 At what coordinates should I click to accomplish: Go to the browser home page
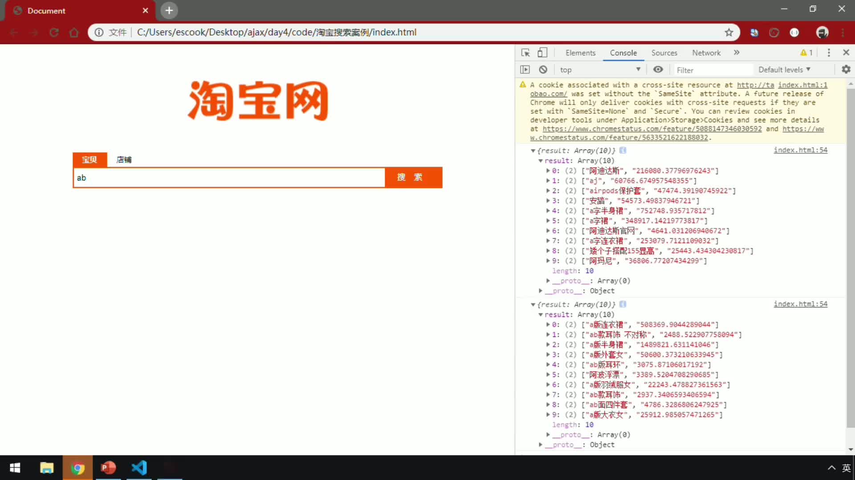coord(74,32)
